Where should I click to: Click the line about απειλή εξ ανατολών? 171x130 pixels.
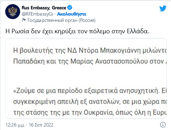tap(90, 102)
